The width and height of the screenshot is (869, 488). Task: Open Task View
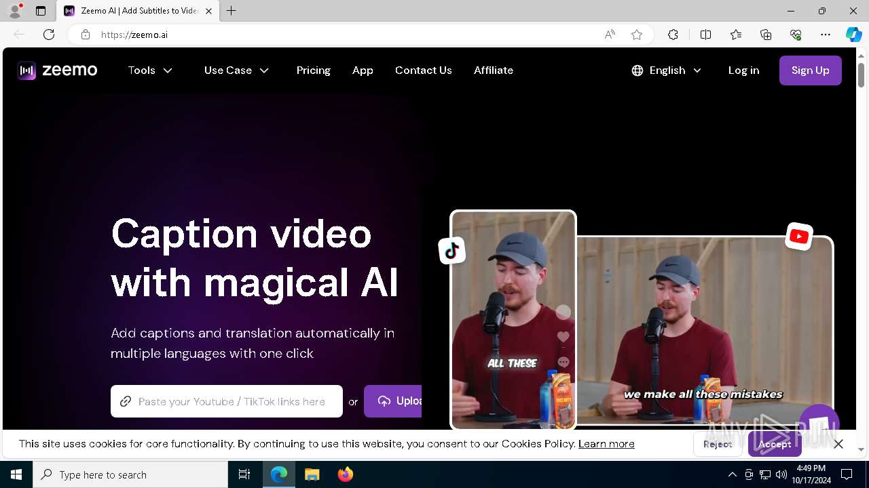[244, 474]
